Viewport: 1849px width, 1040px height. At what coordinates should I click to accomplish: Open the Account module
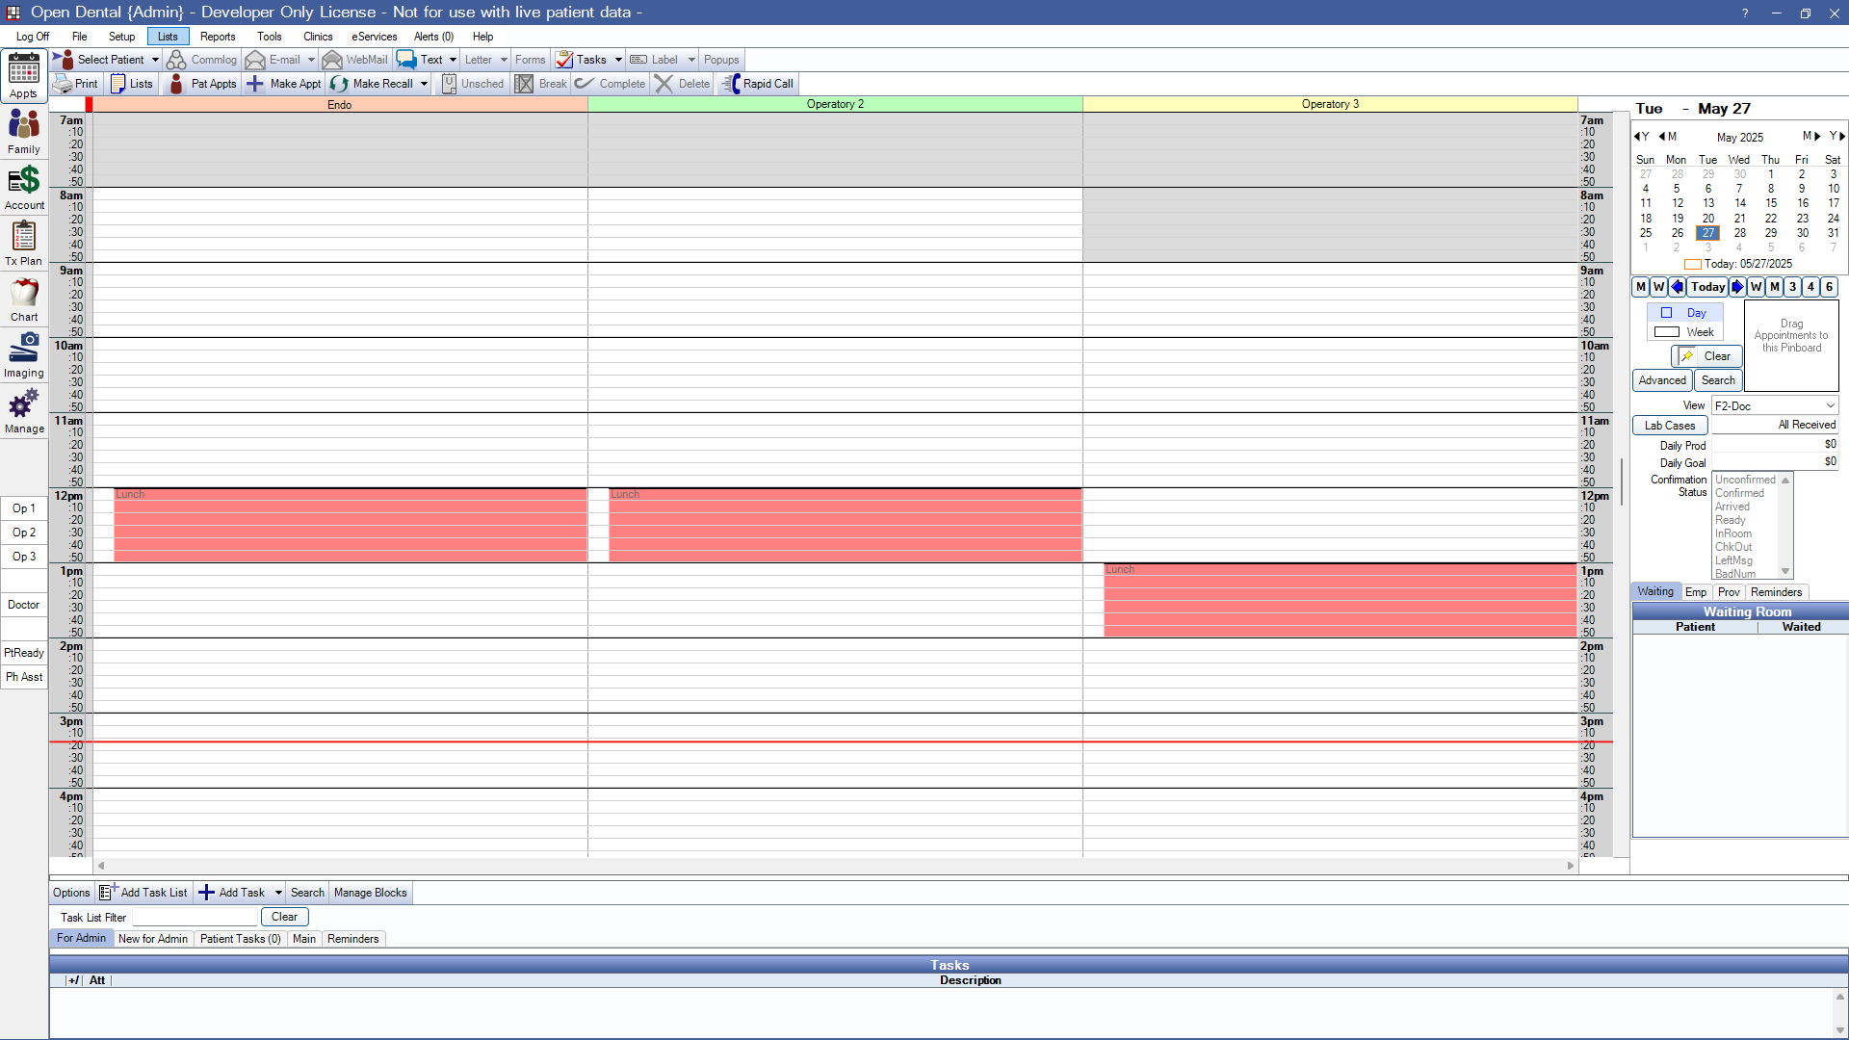24,181
